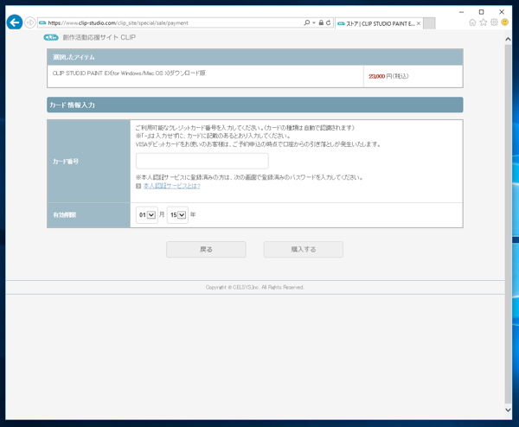Open the Favorites star icon
The height and width of the screenshot is (427, 519).
pos(484,22)
